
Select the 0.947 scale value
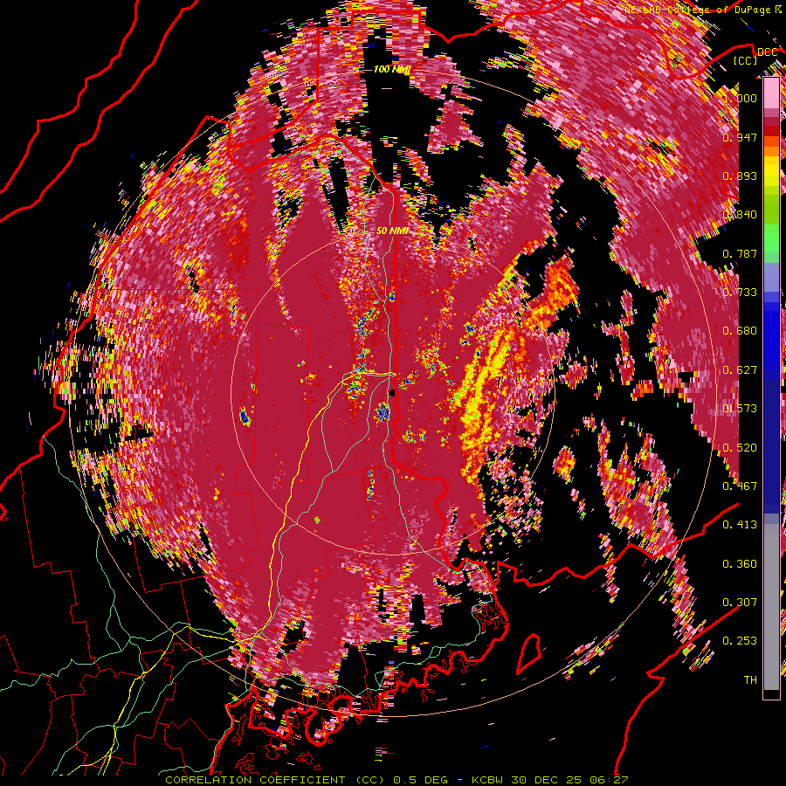click(x=740, y=137)
